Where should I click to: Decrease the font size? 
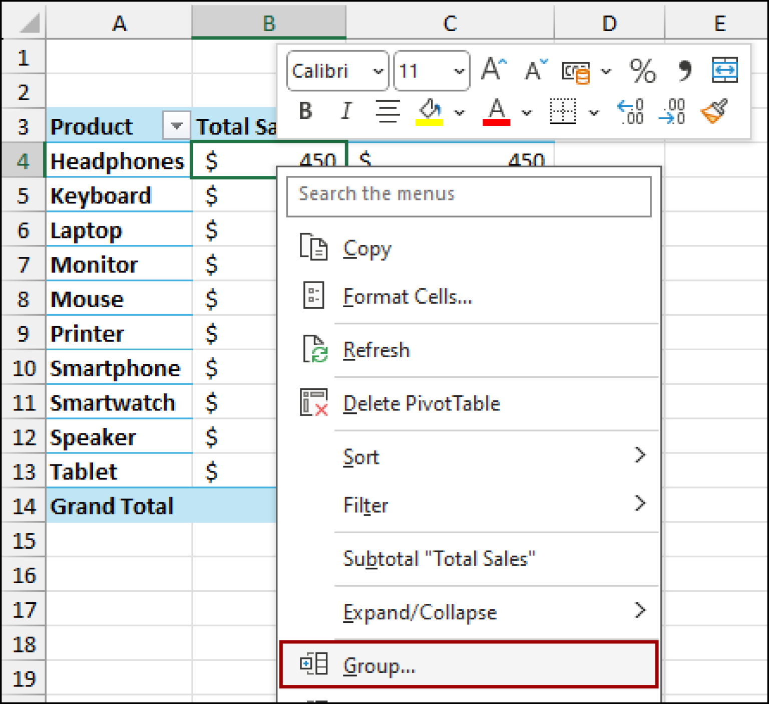pyautogui.click(x=534, y=70)
